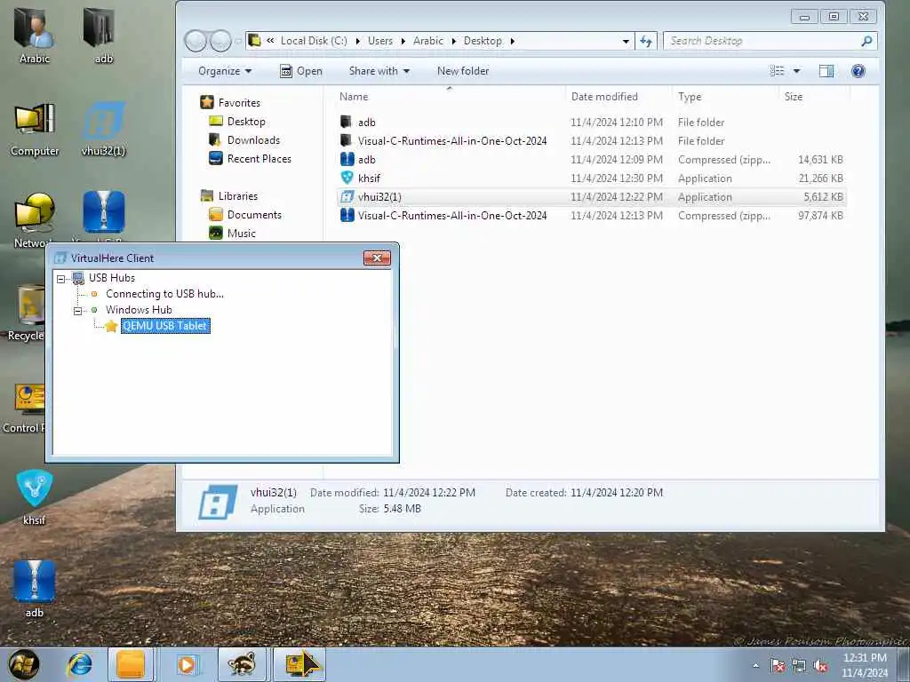The image size is (910, 682).
Task: Open the khsif desktop icon
Action: tap(35, 497)
